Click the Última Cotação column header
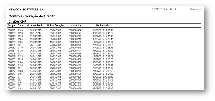Image resolution: width=215 pixels, height=101 pixels. pyautogui.click(x=55, y=25)
